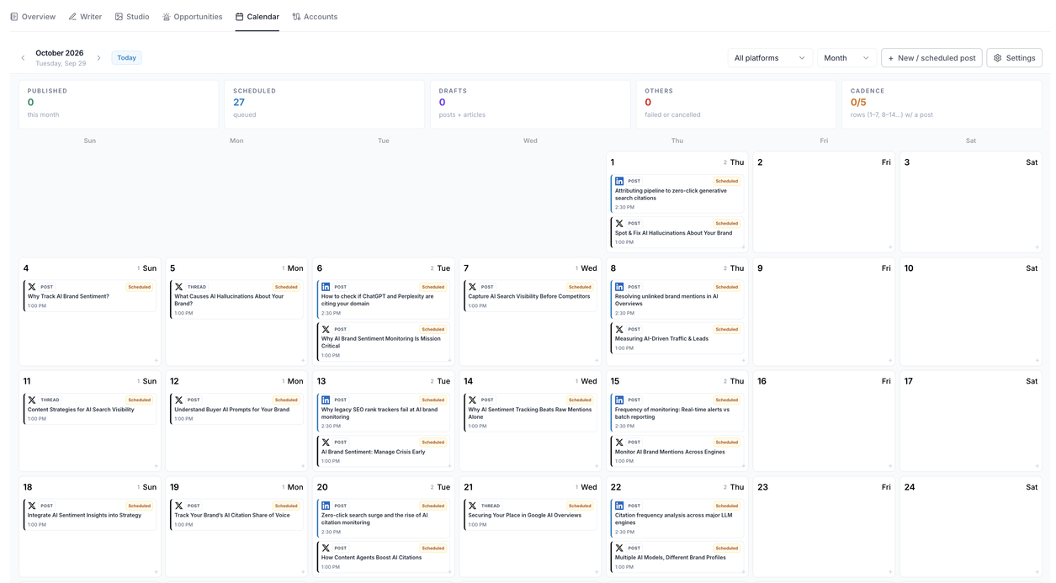Click the X icon on Securing Your Place thread
This screenshot has height=583, width=1056.
472,506
